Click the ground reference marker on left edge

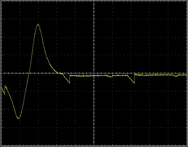pyautogui.click(x=1, y=73)
